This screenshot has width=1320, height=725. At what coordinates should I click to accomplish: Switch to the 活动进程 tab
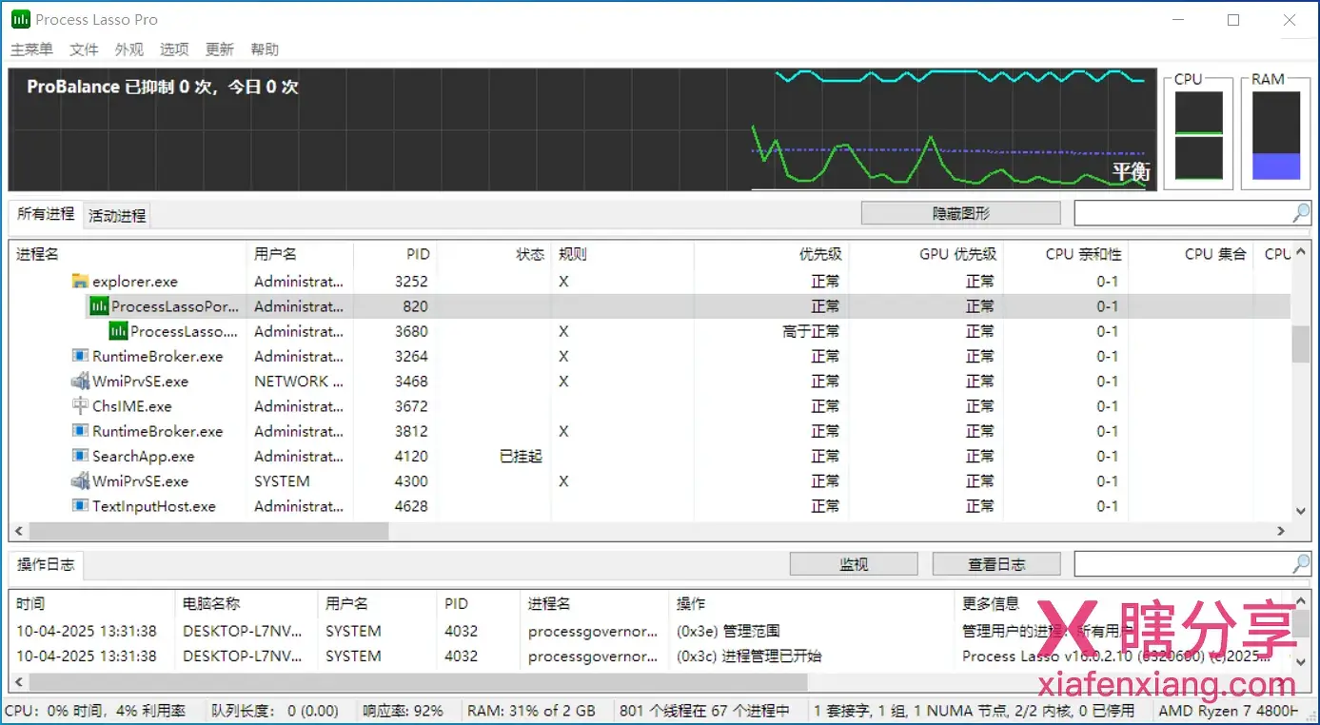117,216
